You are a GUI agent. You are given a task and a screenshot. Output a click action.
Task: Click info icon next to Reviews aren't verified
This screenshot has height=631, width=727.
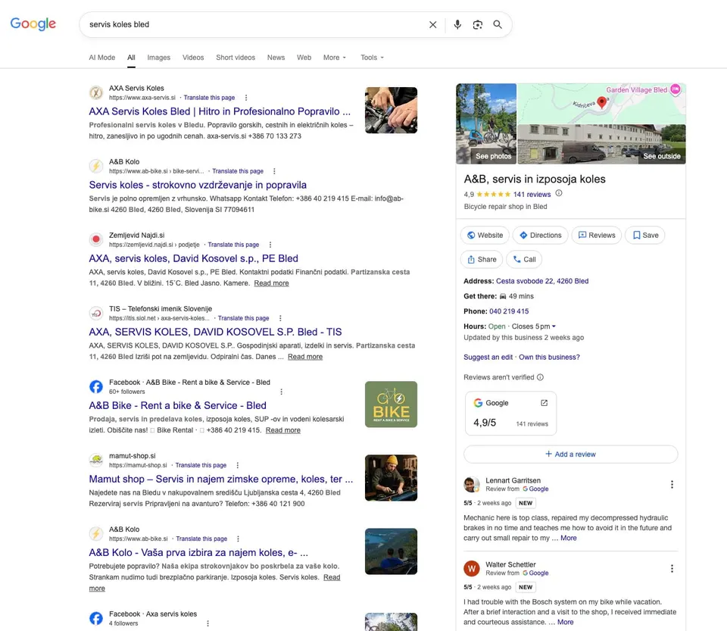(x=540, y=377)
